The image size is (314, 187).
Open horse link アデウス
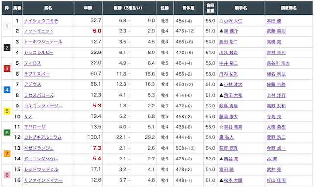[x=32, y=84]
